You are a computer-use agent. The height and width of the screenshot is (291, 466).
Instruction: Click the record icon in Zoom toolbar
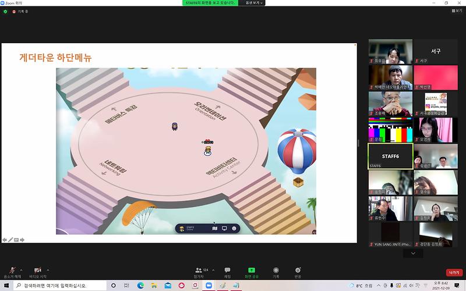pos(276,271)
